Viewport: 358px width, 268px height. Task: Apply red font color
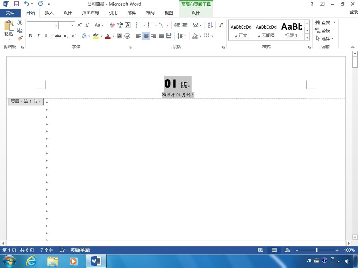(108, 36)
